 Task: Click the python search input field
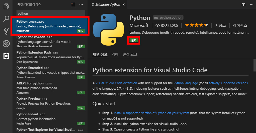[51, 13]
